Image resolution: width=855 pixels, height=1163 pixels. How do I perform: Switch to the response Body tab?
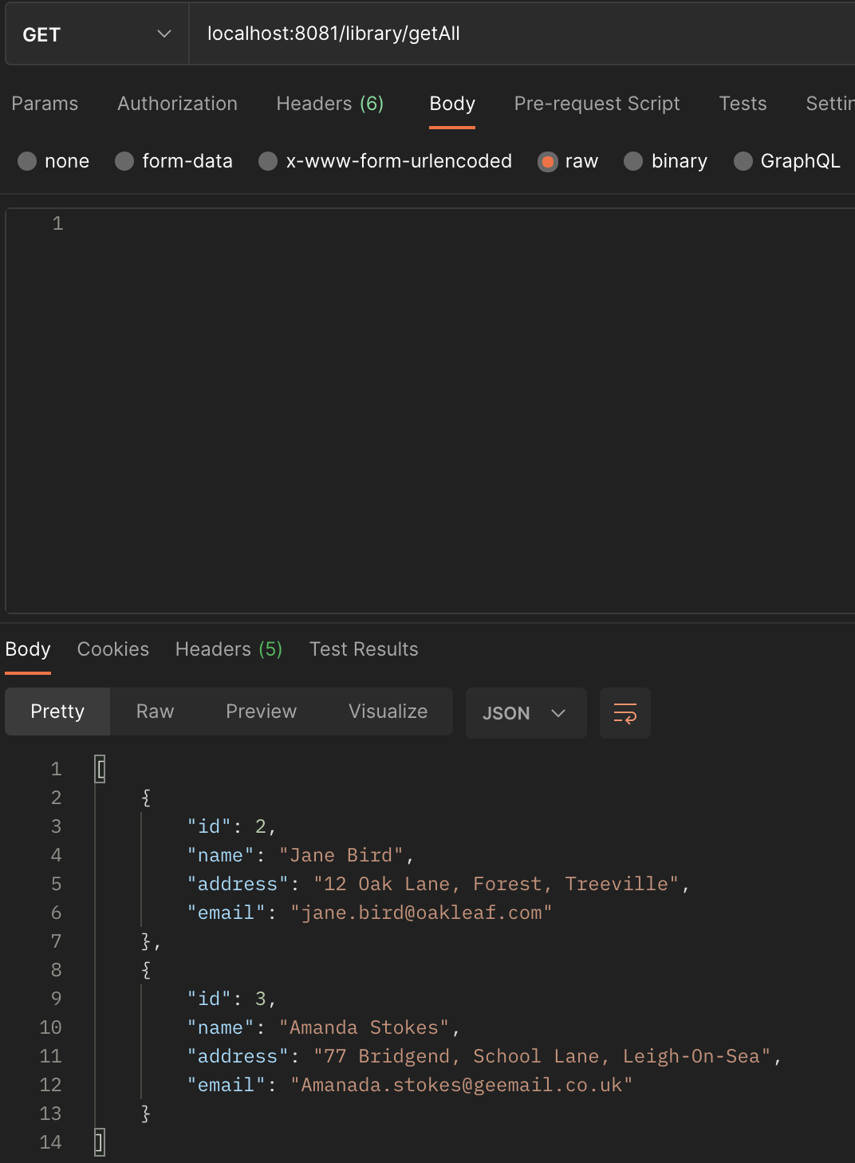28,649
